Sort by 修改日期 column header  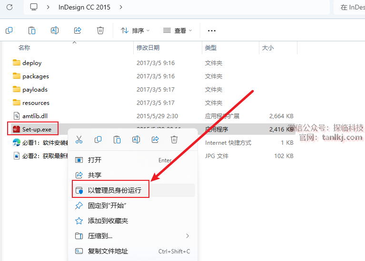(x=148, y=47)
